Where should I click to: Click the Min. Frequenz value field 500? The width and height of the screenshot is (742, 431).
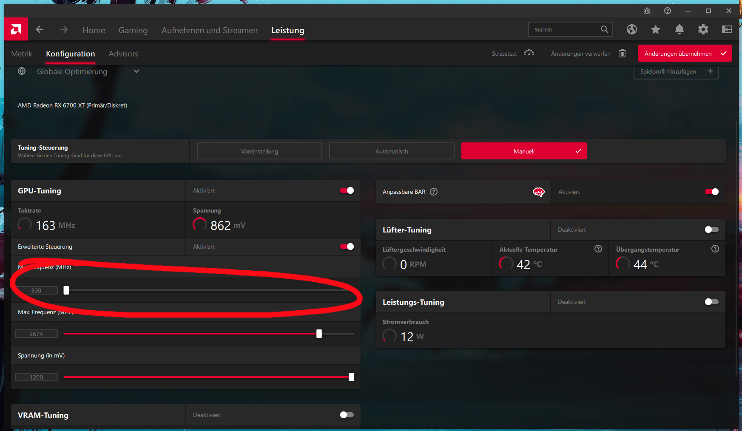coord(36,290)
